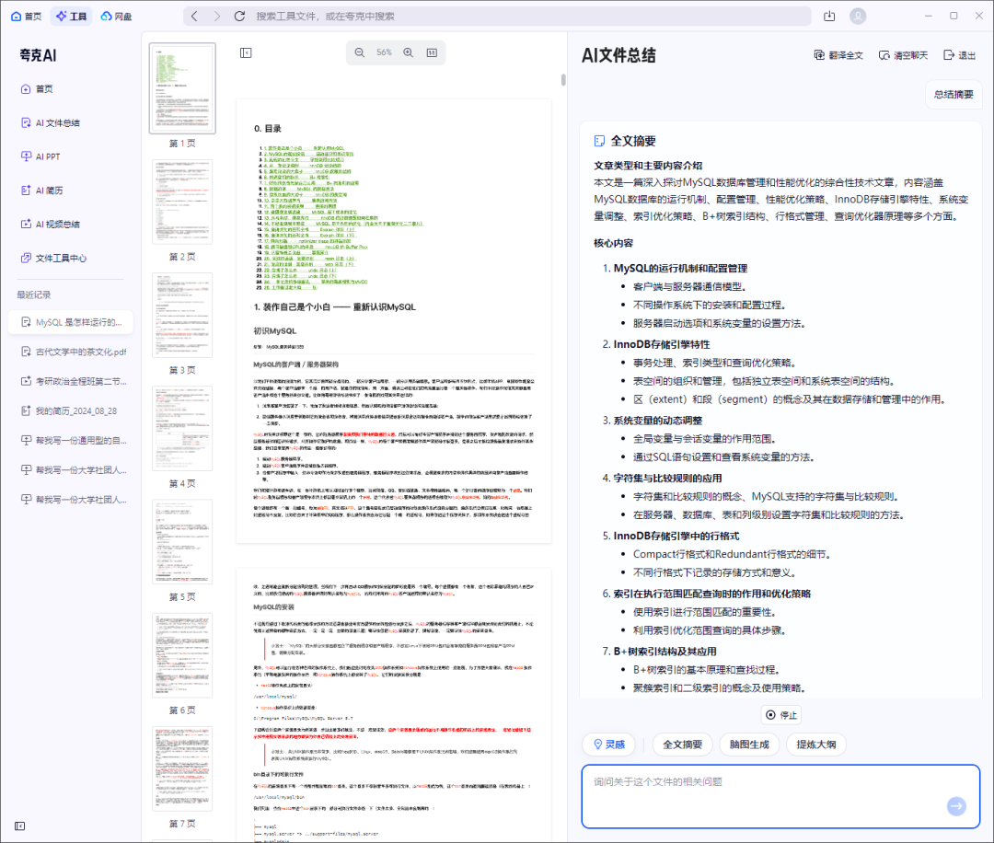Image resolution: width=994 pixels, height=843 pixels.
Task: Select page thumbnail 第 7 页
Action: coord(182,768)
